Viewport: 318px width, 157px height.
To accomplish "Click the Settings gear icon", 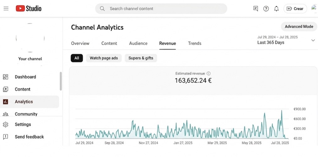I will click(6, 124).
